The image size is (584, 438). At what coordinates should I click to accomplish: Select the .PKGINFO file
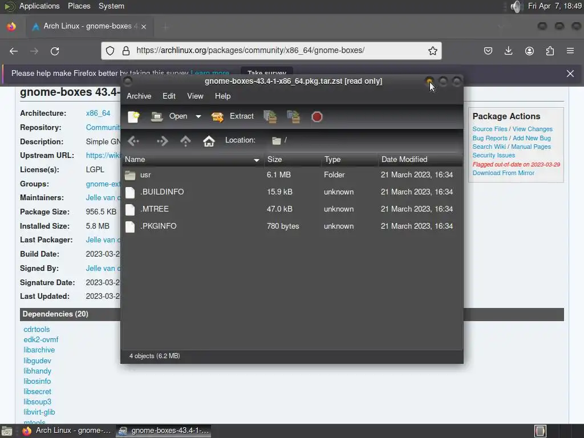click(x=293, y=226)
